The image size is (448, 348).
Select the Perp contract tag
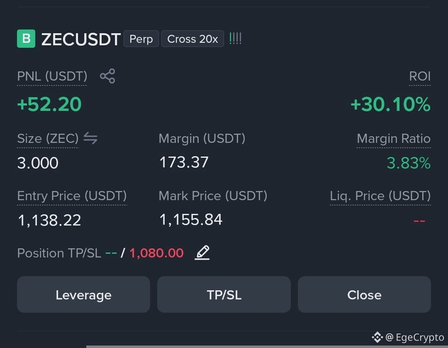141,39
